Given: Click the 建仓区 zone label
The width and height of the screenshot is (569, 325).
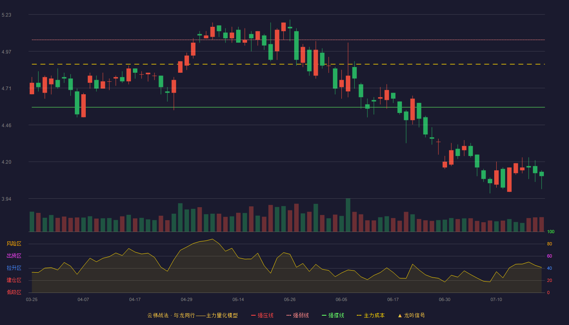Looking at the screenshot, I should [x=14, y=280].
